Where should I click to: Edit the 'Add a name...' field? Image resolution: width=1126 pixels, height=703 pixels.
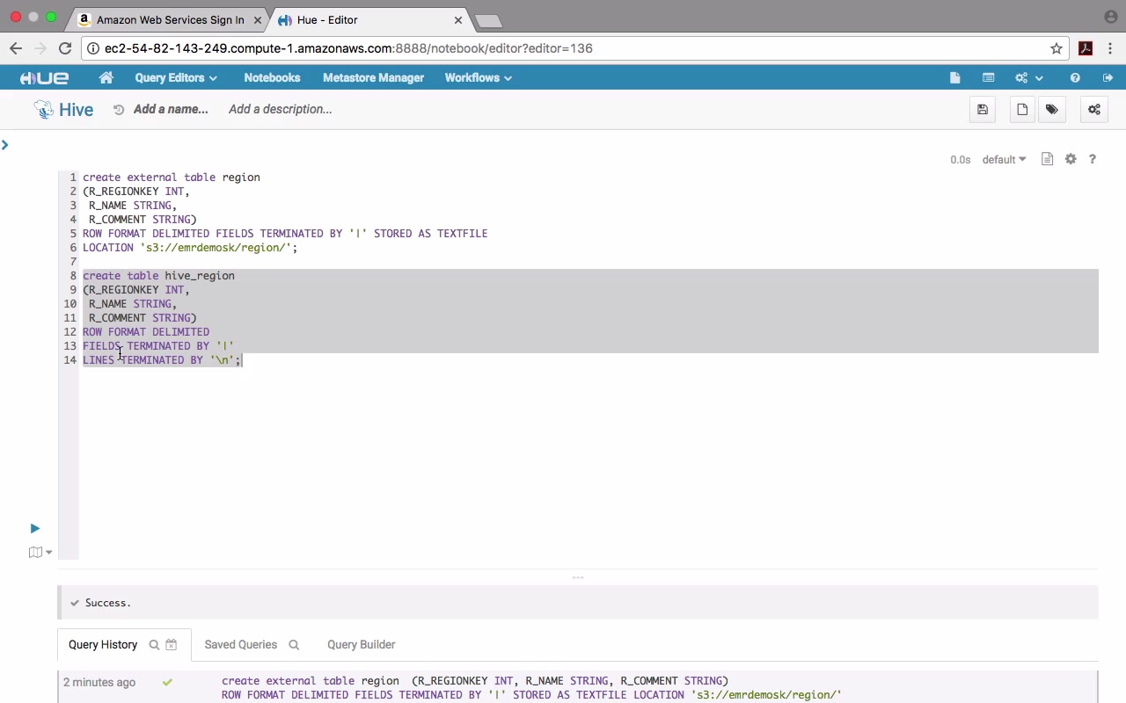click(x=171, y=110)
